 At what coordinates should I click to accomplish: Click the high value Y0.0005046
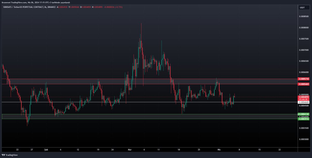74,7
